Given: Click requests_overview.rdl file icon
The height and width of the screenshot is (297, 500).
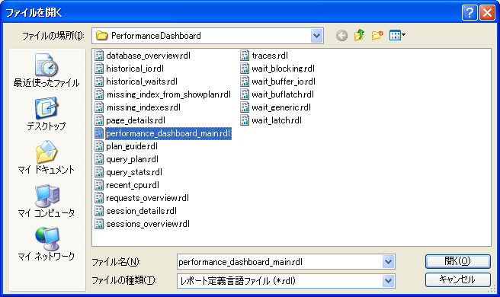Looking at the screenshot, I should click(x=99, y=198).
